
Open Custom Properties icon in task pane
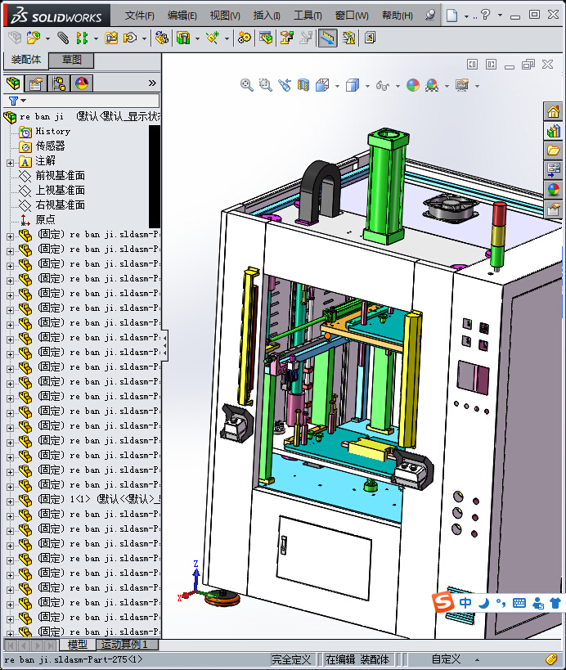point(553,209)
